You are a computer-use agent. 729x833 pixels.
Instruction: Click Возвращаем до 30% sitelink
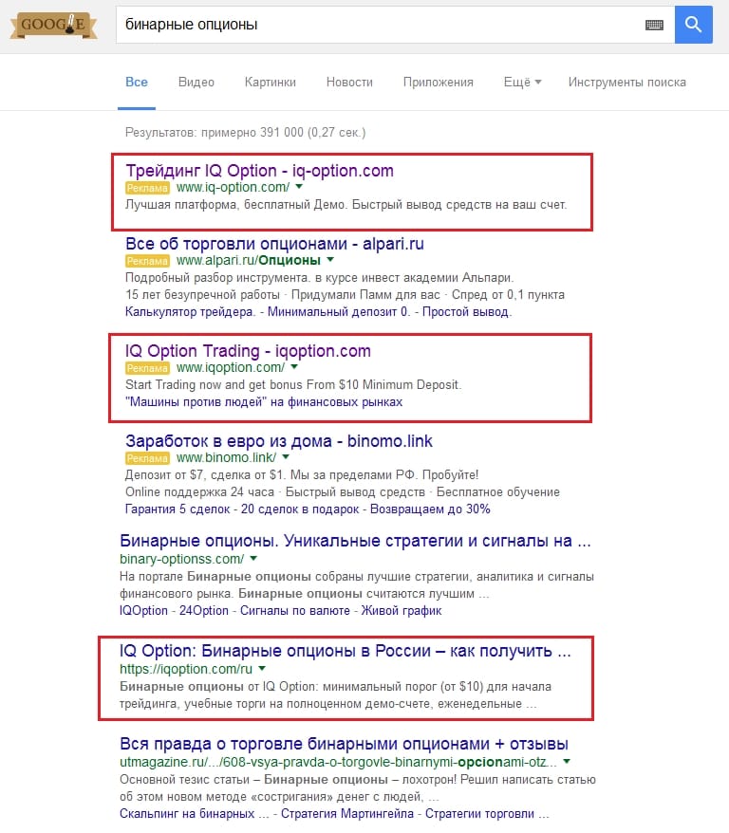tap(430, 509)
